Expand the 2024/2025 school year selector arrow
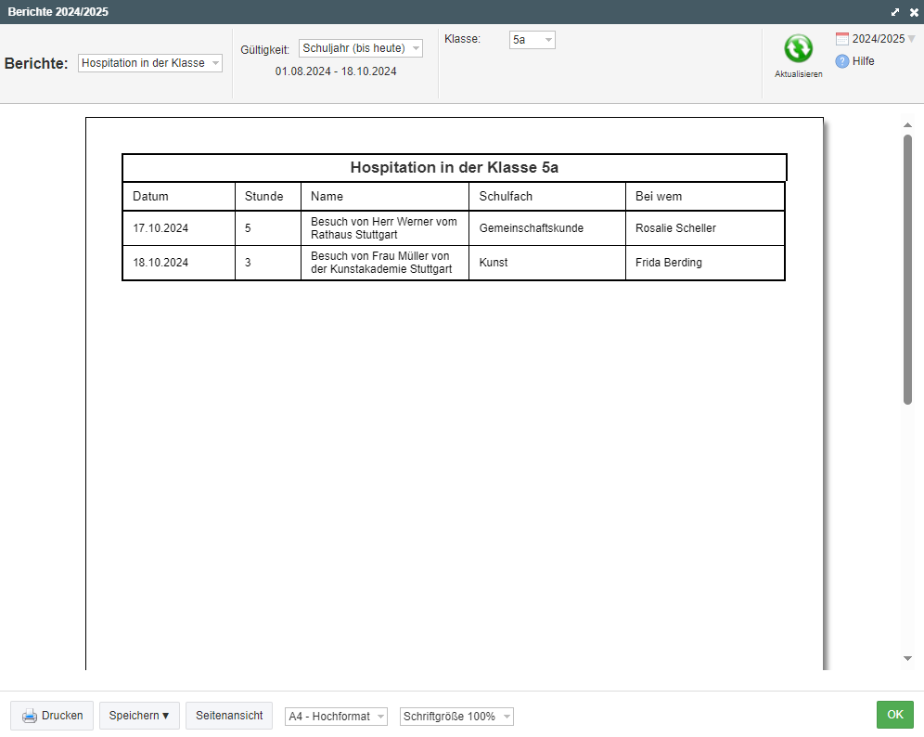This screenshot has width=924, height=737. pyautogui.click(x=911, y=39)
